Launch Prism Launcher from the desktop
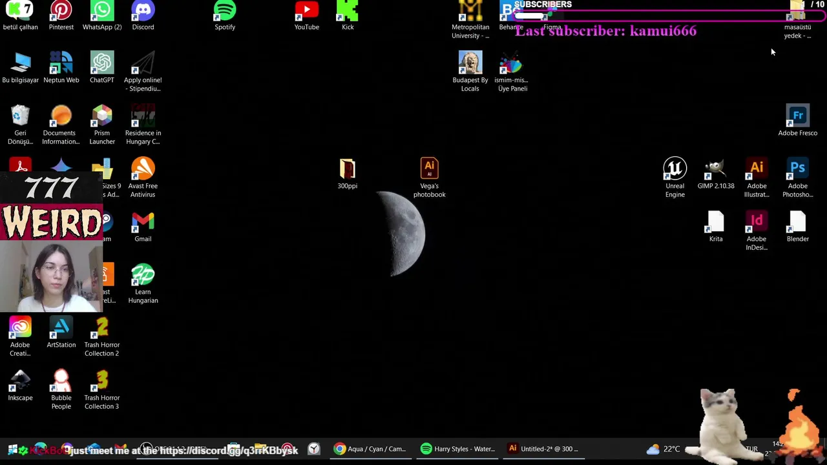This screenshot has height=465, width=827. click(x=101, y=125)
